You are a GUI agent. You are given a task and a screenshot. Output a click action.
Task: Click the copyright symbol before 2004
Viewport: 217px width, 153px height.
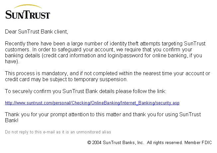tap(89, 142)
